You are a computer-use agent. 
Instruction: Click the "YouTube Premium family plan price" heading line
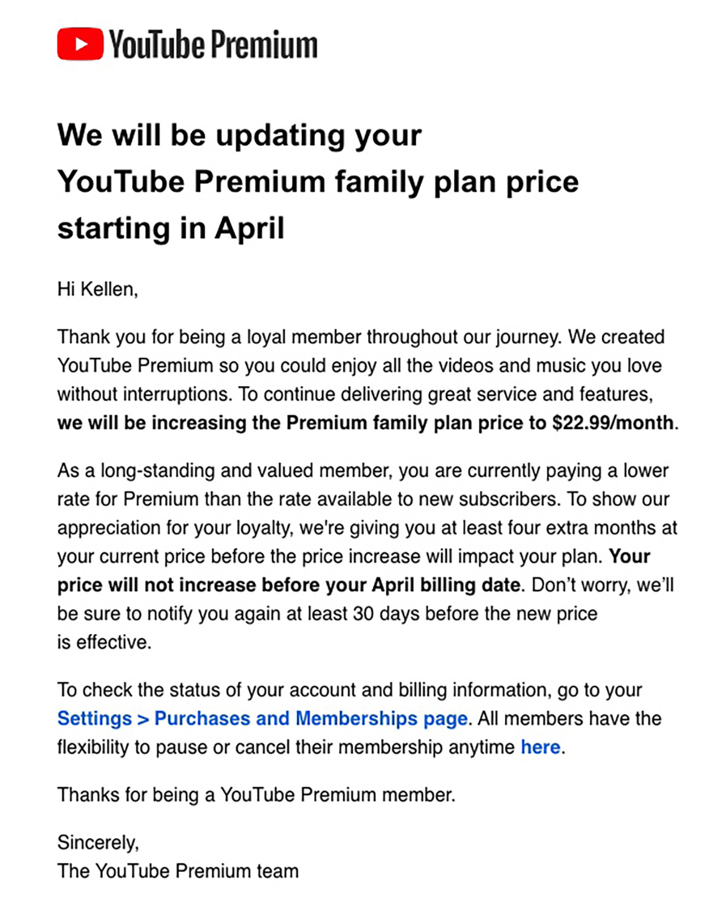(x=318, y=182)
